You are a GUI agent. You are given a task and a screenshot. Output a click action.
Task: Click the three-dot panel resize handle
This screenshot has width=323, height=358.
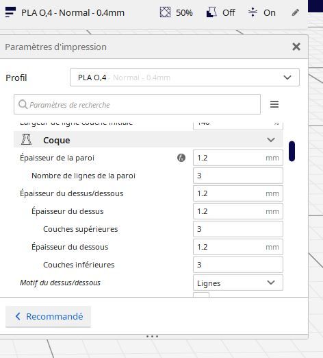click(x=152, y=336)
